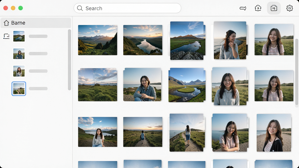Open photo of person walking trail at dusk
299x168 pixels.
coord(142,132)
